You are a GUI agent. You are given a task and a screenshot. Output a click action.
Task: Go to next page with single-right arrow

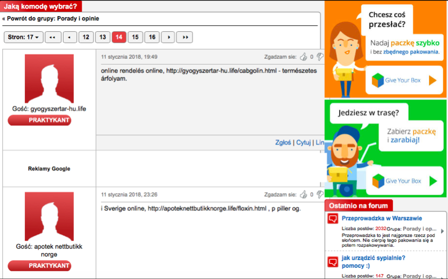point(168,37)
